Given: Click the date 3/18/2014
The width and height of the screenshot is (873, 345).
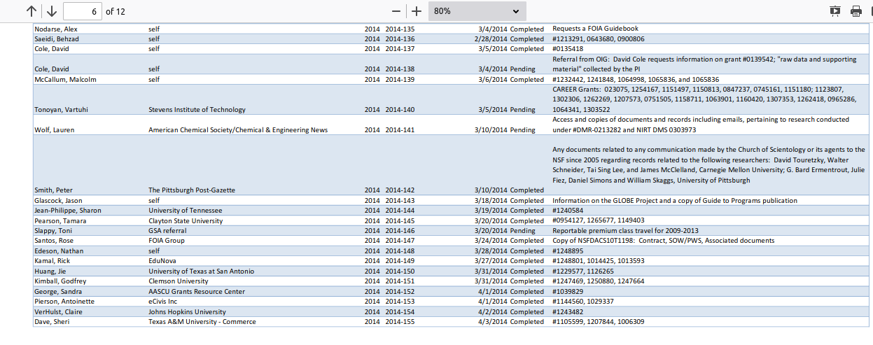Looking at the screenshot, I should point(490,201).
